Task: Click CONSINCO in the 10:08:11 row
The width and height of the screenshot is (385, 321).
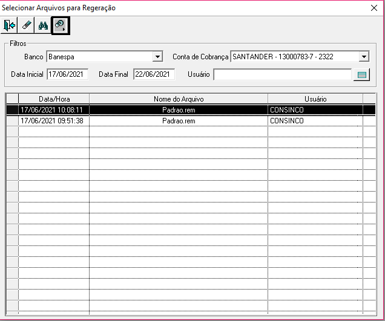Action: pyautogui.click(x=287, y=110)
